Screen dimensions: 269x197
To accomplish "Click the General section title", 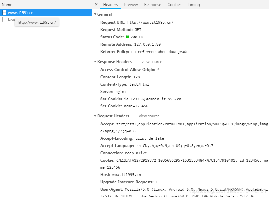I will coord(104,14).
